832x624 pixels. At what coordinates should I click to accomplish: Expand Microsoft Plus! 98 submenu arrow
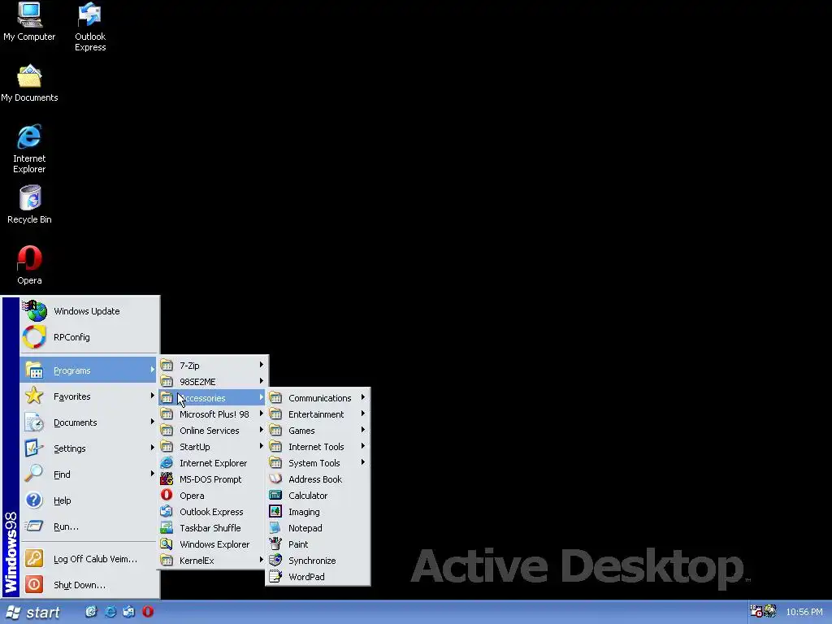(x=261, y=414)
